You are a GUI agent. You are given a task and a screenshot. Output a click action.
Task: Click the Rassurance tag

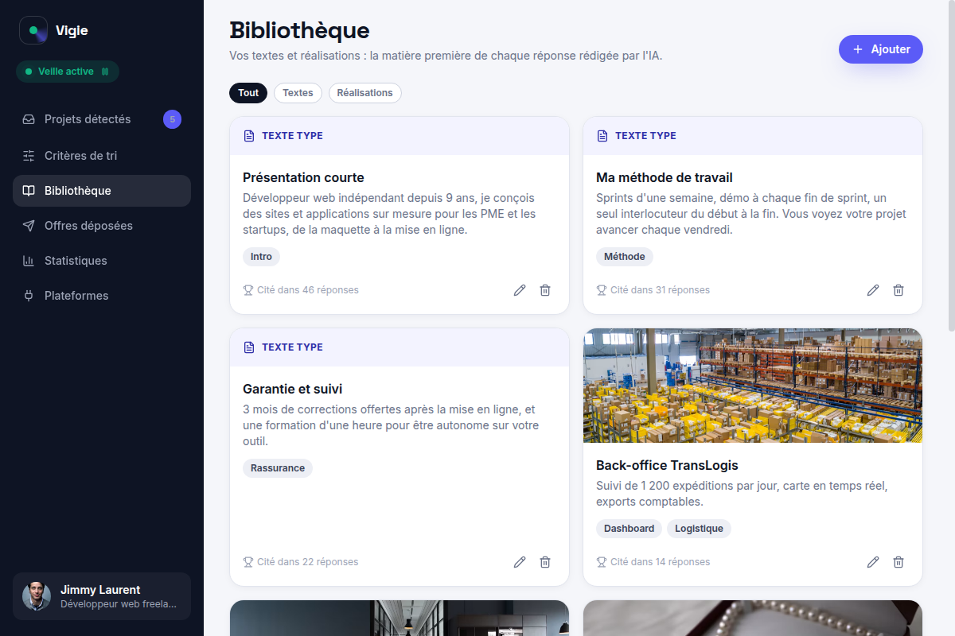pos(278,468)
